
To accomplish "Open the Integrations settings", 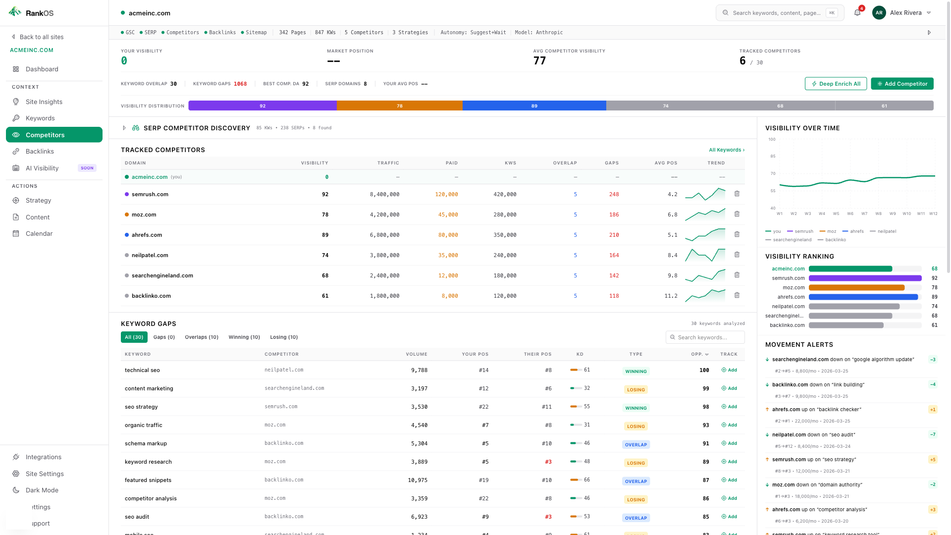I will pos(43,457).
